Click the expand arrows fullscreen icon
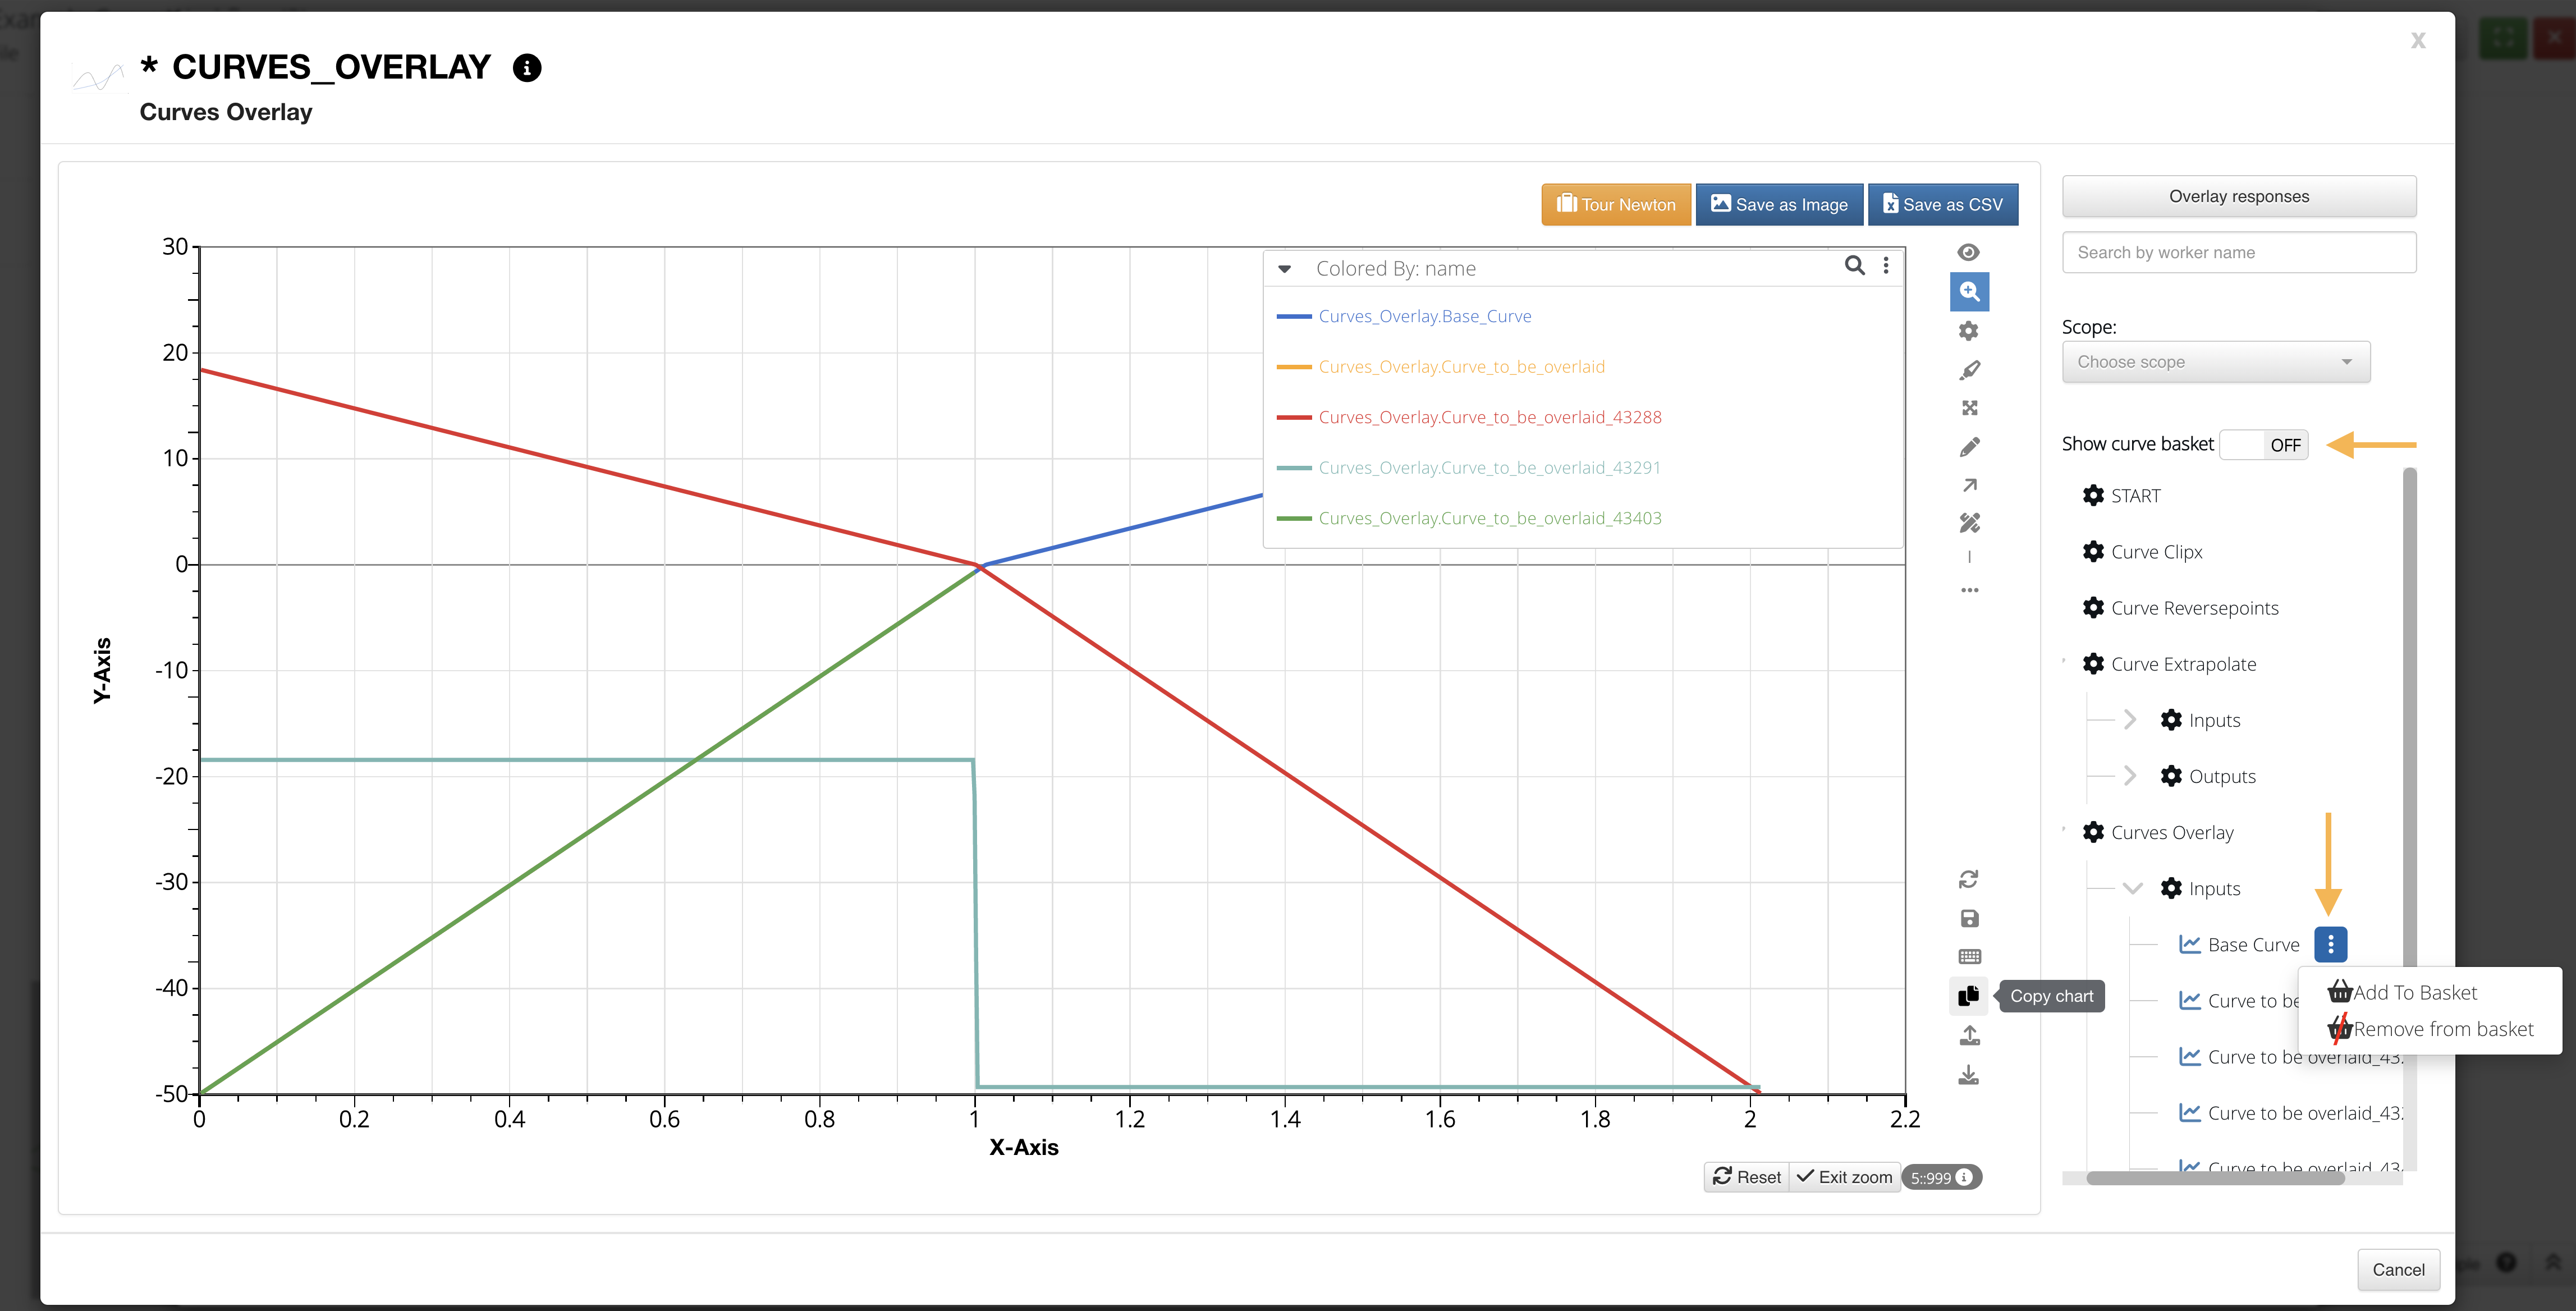The height and width of the screenshot is (1311, 2576). [1969, 408]
